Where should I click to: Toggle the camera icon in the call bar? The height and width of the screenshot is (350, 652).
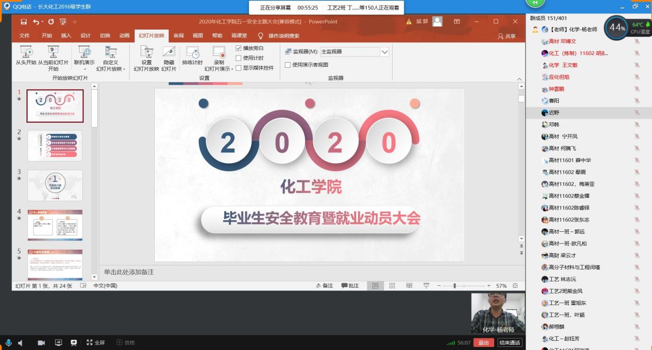click(43, 342)
